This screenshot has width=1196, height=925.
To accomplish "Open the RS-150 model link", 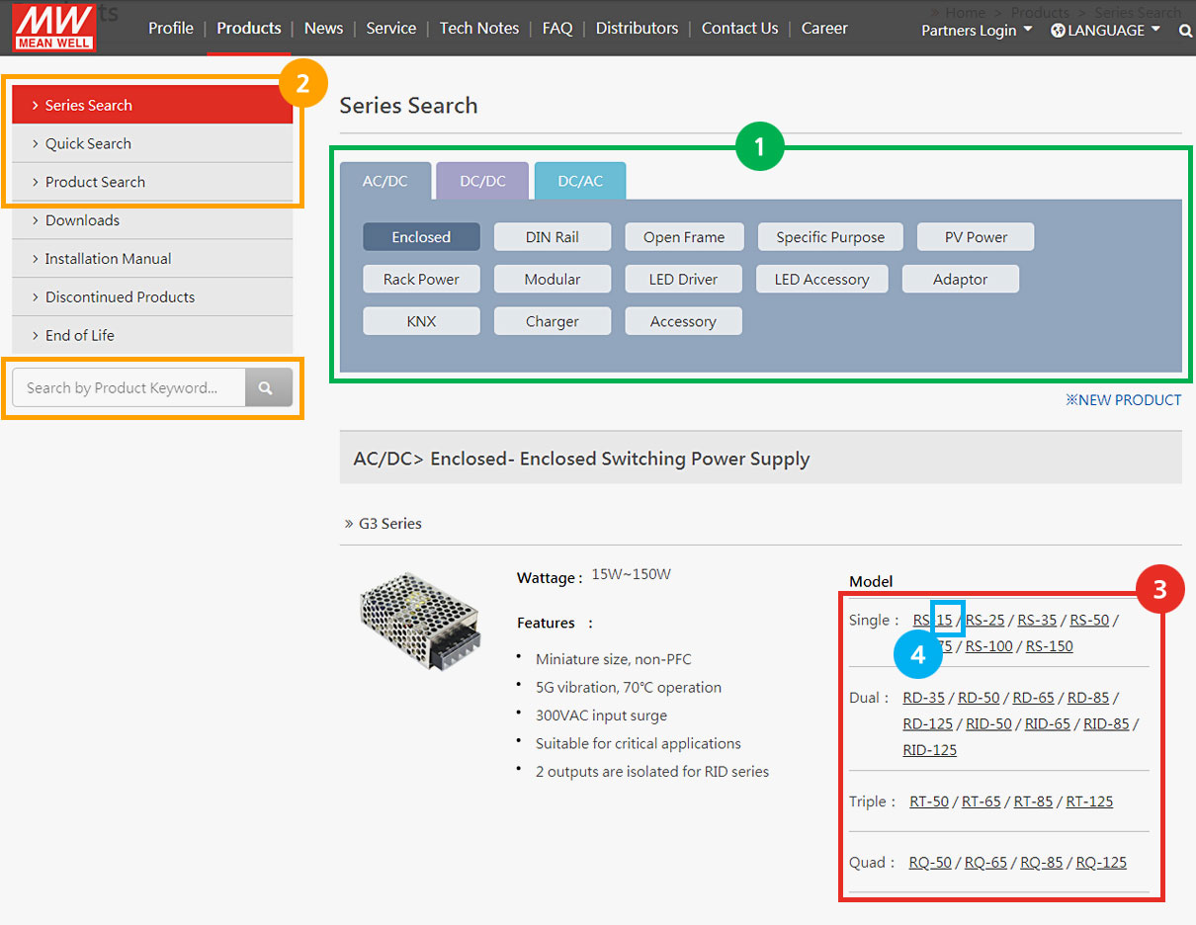I will coord(1049,646).
